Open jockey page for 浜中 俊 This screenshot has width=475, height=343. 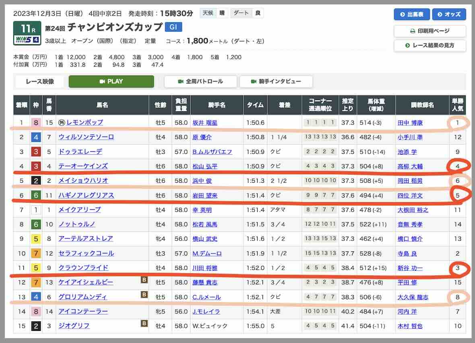pyautogui.click(x=202, y=181)
